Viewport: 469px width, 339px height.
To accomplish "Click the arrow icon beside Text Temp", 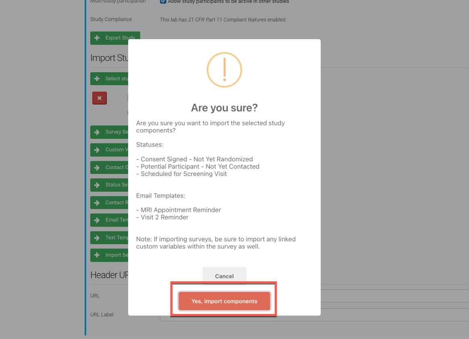I will click(x=97, y=238).
